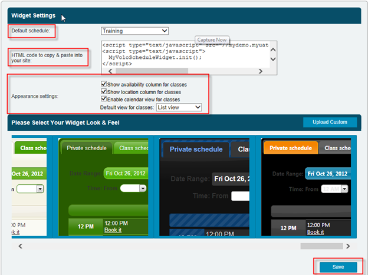368x275 pixels.
Task: Toggle Enable calendar view for classes
Action: 104,100
